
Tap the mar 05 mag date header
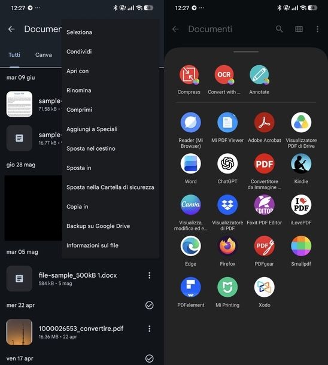[x=22, y=252]
